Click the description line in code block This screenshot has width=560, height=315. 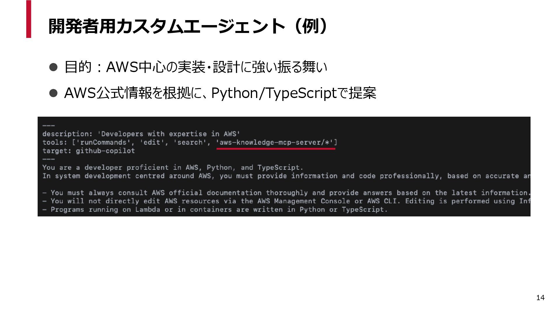tap(141, 134)
